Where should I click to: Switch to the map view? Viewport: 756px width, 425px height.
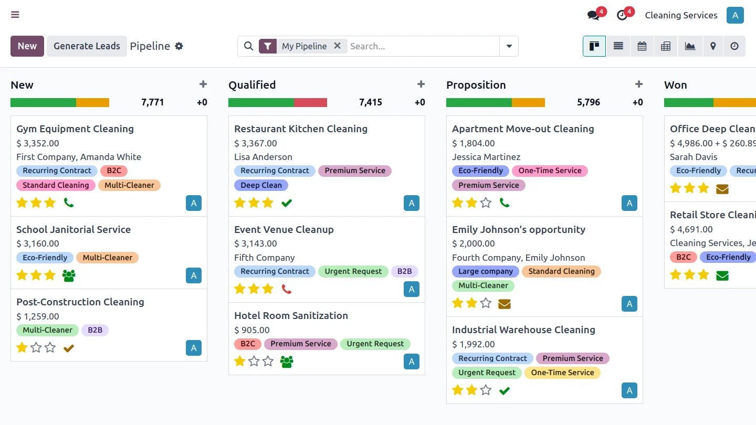[713, 46]
